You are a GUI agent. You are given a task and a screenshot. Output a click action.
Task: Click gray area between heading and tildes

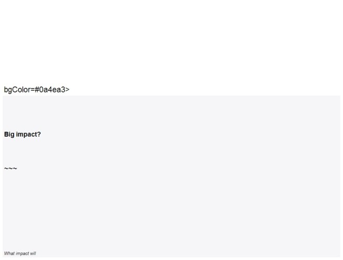point(171,152)
